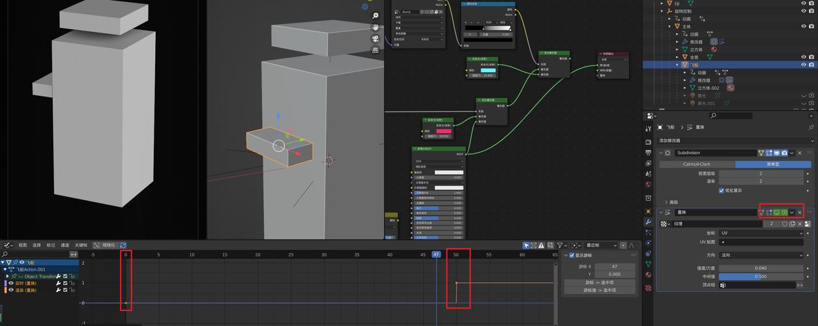Click fake user shield icon of 纹理

tap(785, 224)
